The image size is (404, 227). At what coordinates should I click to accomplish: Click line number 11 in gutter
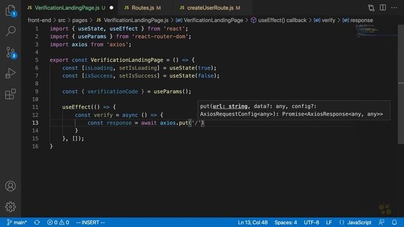[35, 107]
